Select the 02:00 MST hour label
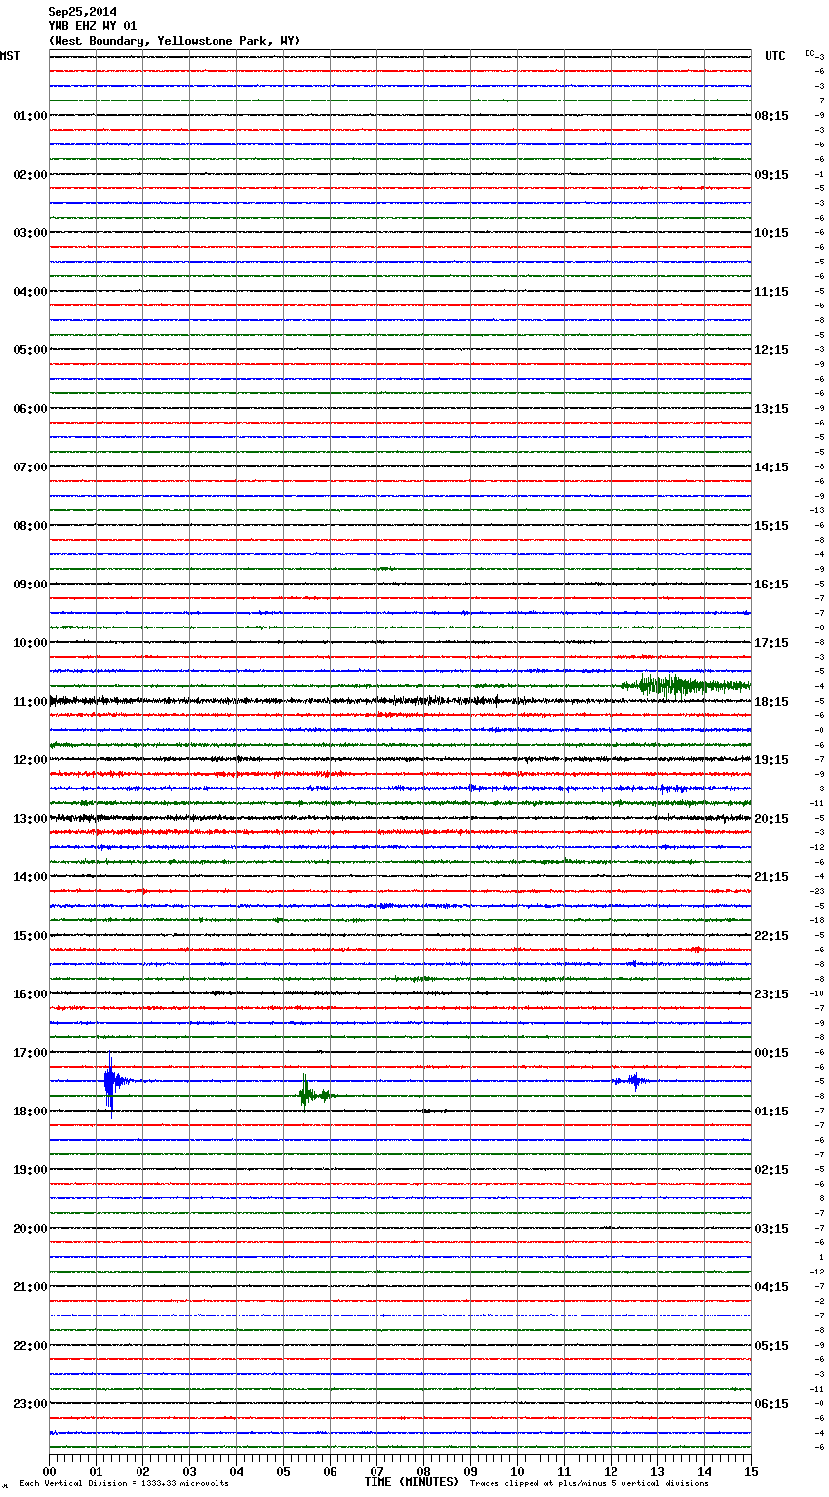829x1497 pixels. click(x=30, y=175)
